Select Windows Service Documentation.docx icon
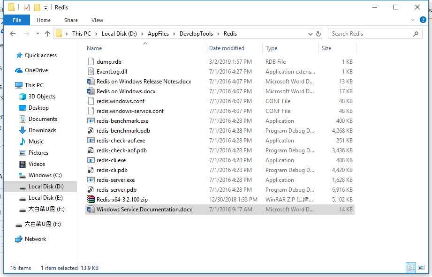The image size is (432, 277). [91, 209]
